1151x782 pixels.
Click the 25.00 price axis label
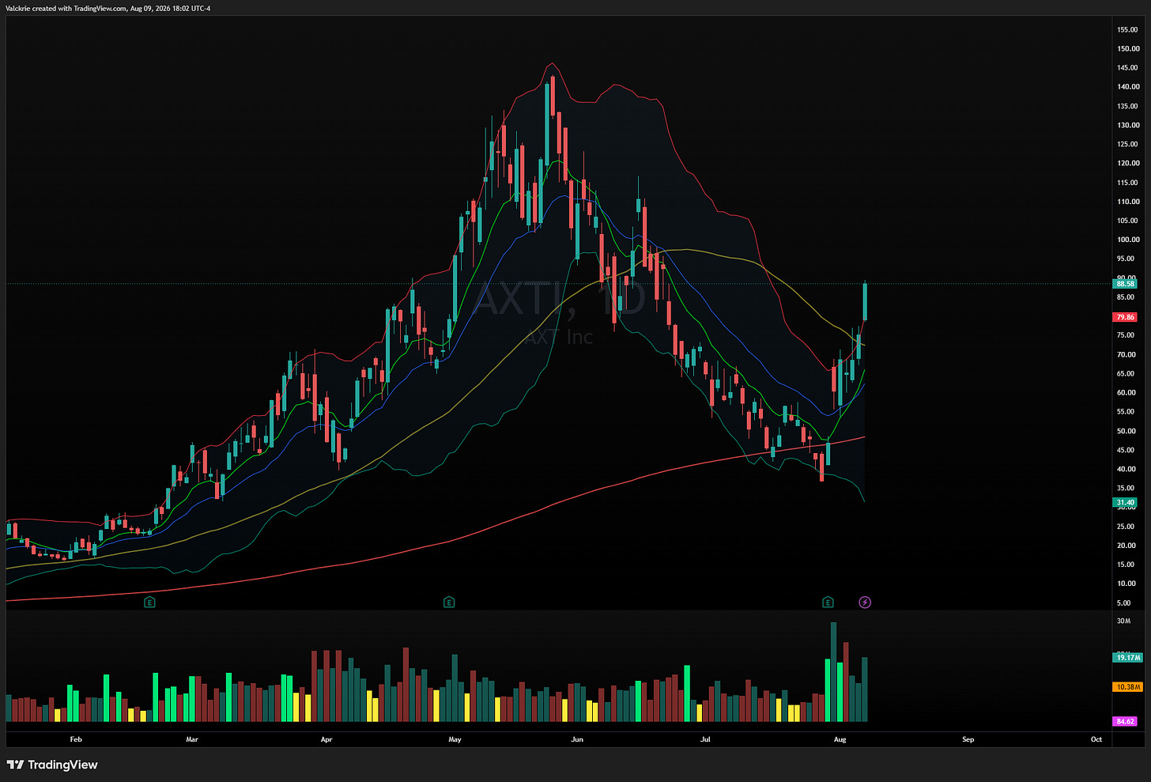pos(1126,527)
